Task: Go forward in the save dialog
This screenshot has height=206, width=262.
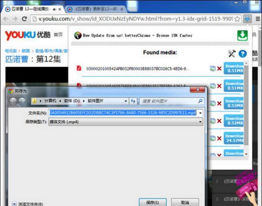Action: (x=22, y=101)
